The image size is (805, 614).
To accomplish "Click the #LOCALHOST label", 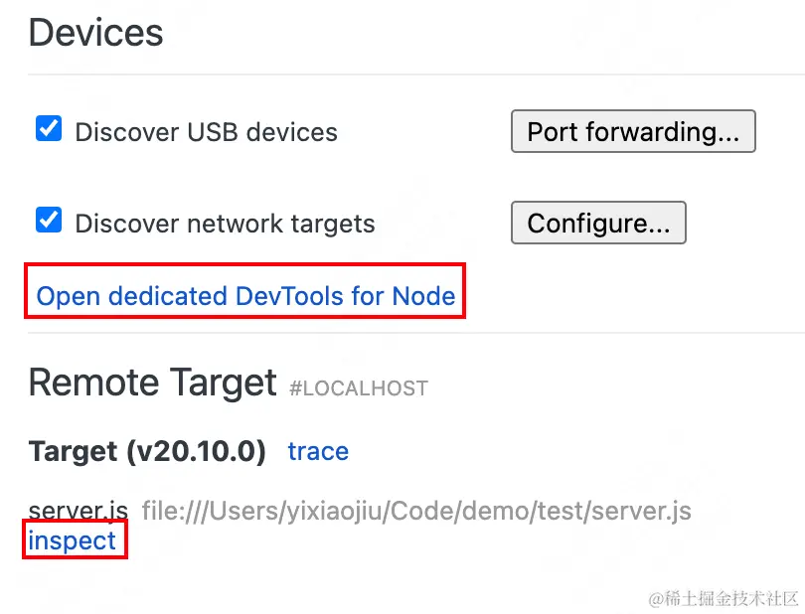I will pos(358,387).
